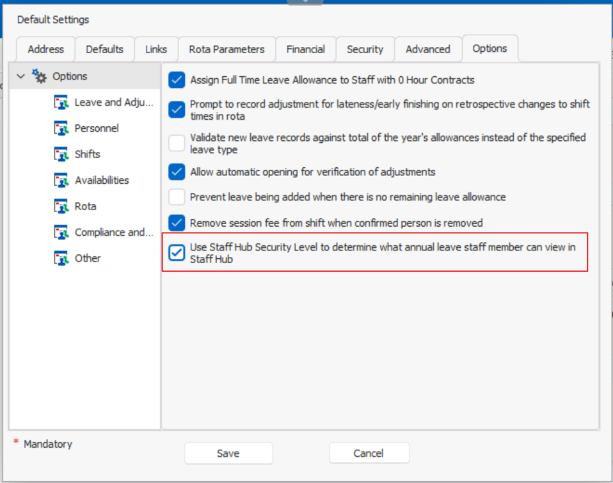
Task: Switch to the Rota Parameters tab
Action: tap(227, 49)
